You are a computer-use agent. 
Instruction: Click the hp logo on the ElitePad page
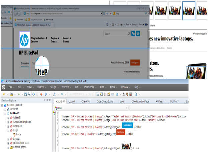[24, 40]
